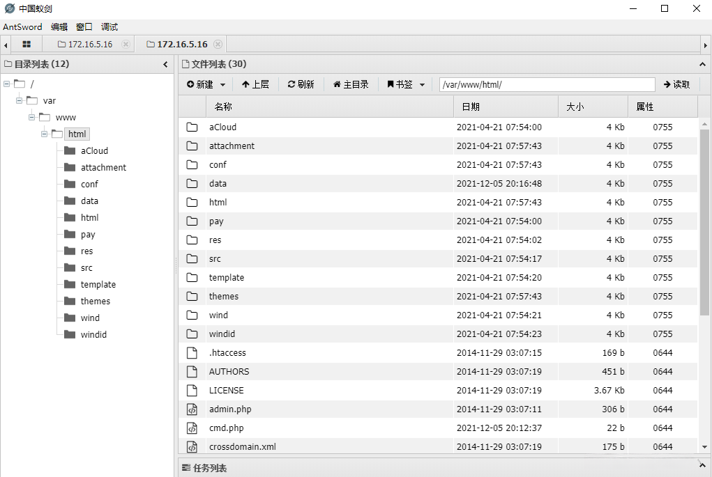Click wind folder icon in file list
Screen dimensions: 712x477
192,315
